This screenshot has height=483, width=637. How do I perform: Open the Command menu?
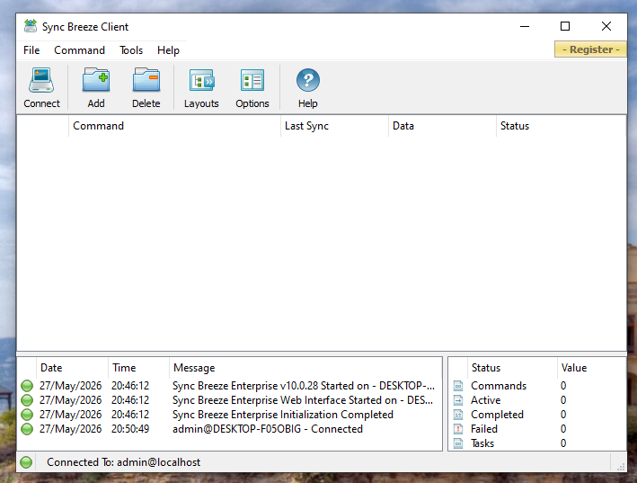click(80, 50)
